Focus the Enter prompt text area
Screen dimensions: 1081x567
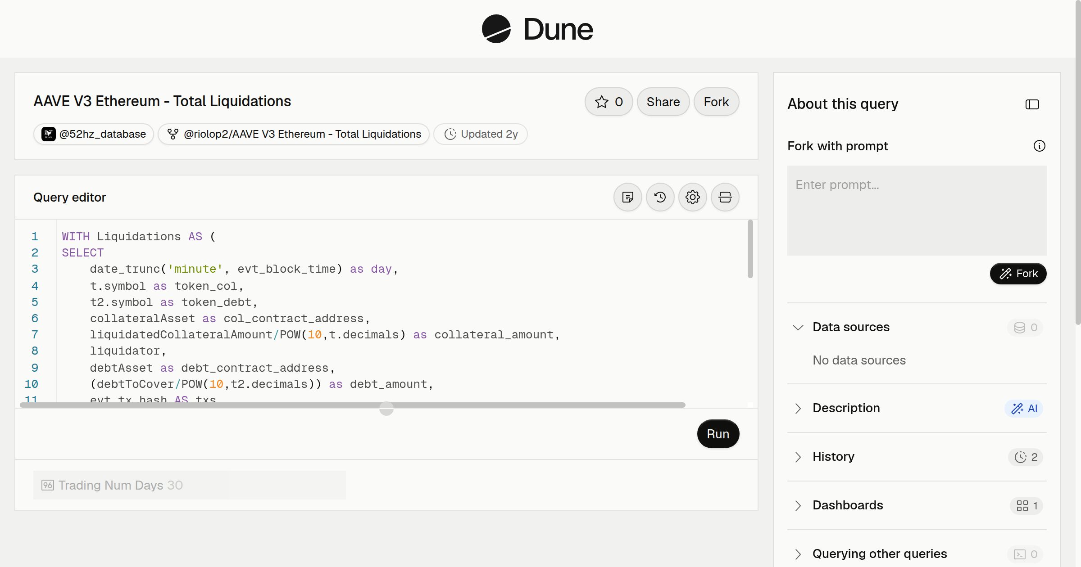click(917, 211)
